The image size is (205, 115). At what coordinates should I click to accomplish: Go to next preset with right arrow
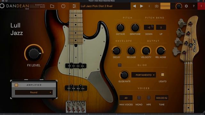[x=142, y=6]
